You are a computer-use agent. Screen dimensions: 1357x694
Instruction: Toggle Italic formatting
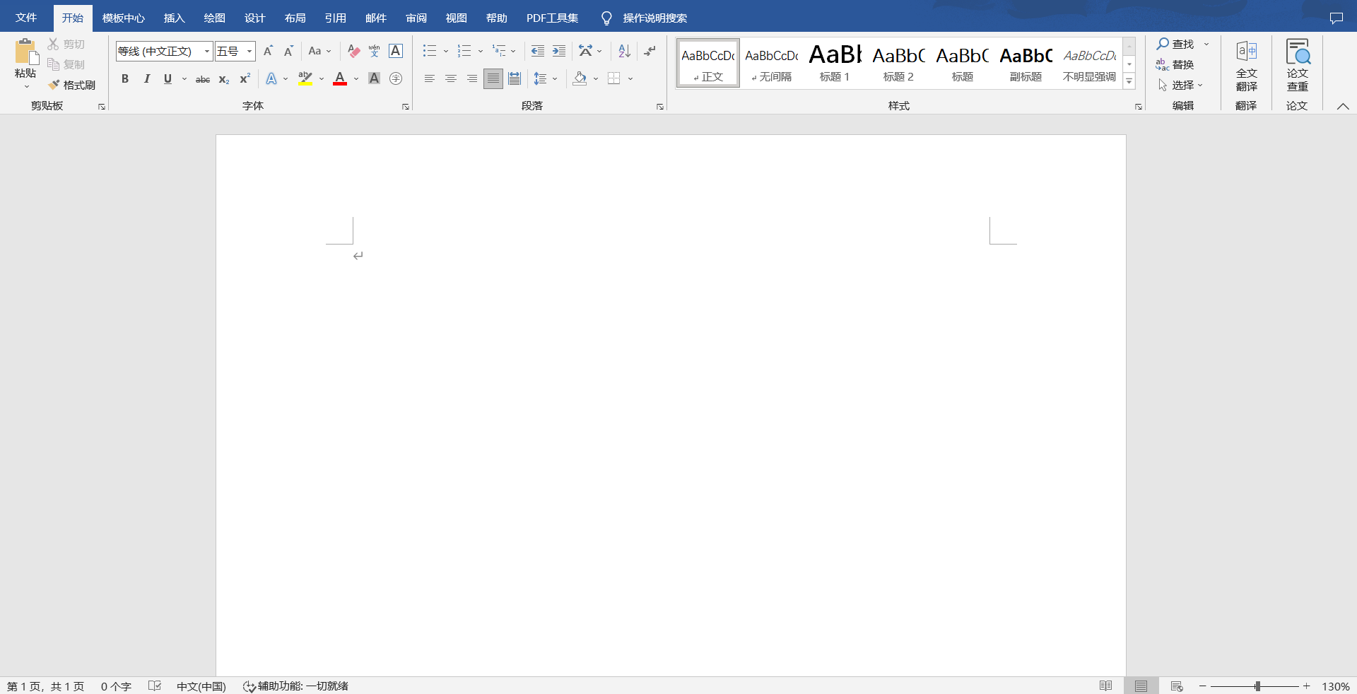[x=146, y=78]
